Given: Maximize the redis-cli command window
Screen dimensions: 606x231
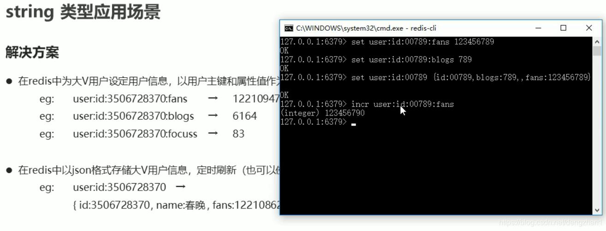Looking at the screenshot, I should 563,28.
